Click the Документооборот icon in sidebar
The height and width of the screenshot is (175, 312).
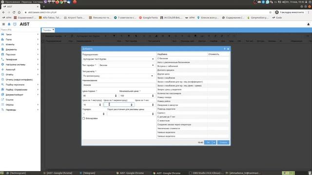point(2,95)
